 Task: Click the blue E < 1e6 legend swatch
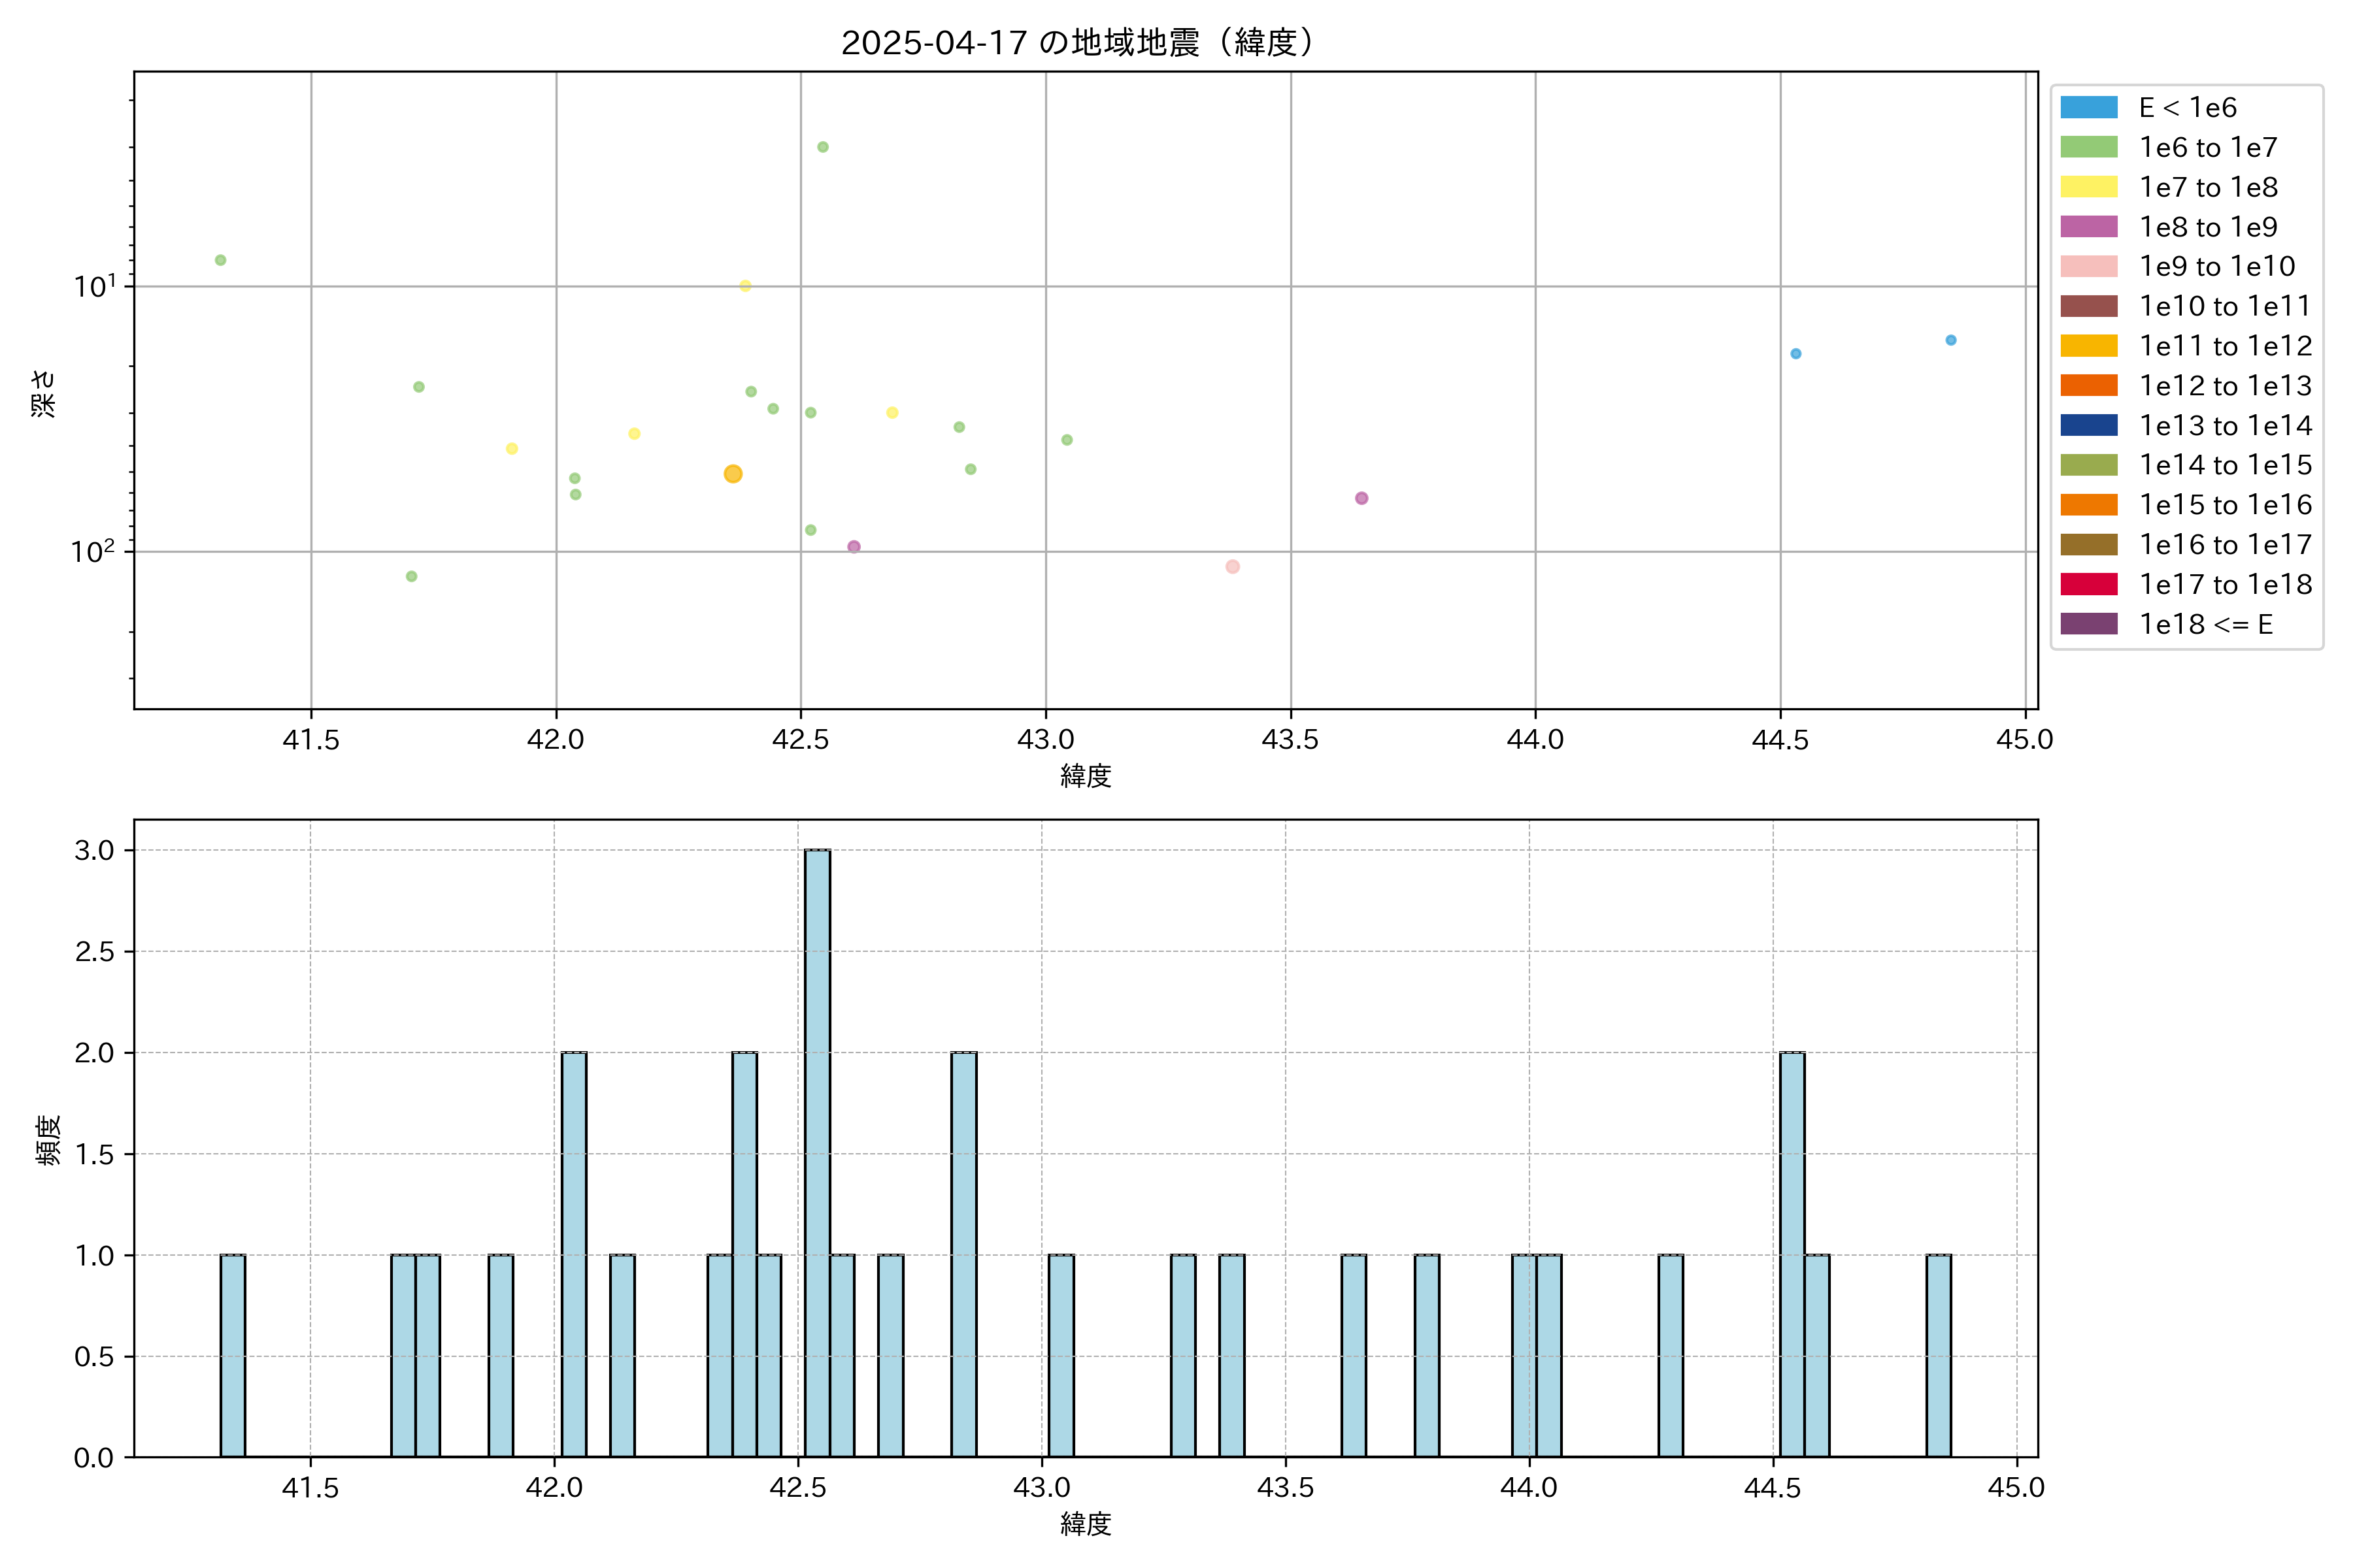pos(2088,107)
